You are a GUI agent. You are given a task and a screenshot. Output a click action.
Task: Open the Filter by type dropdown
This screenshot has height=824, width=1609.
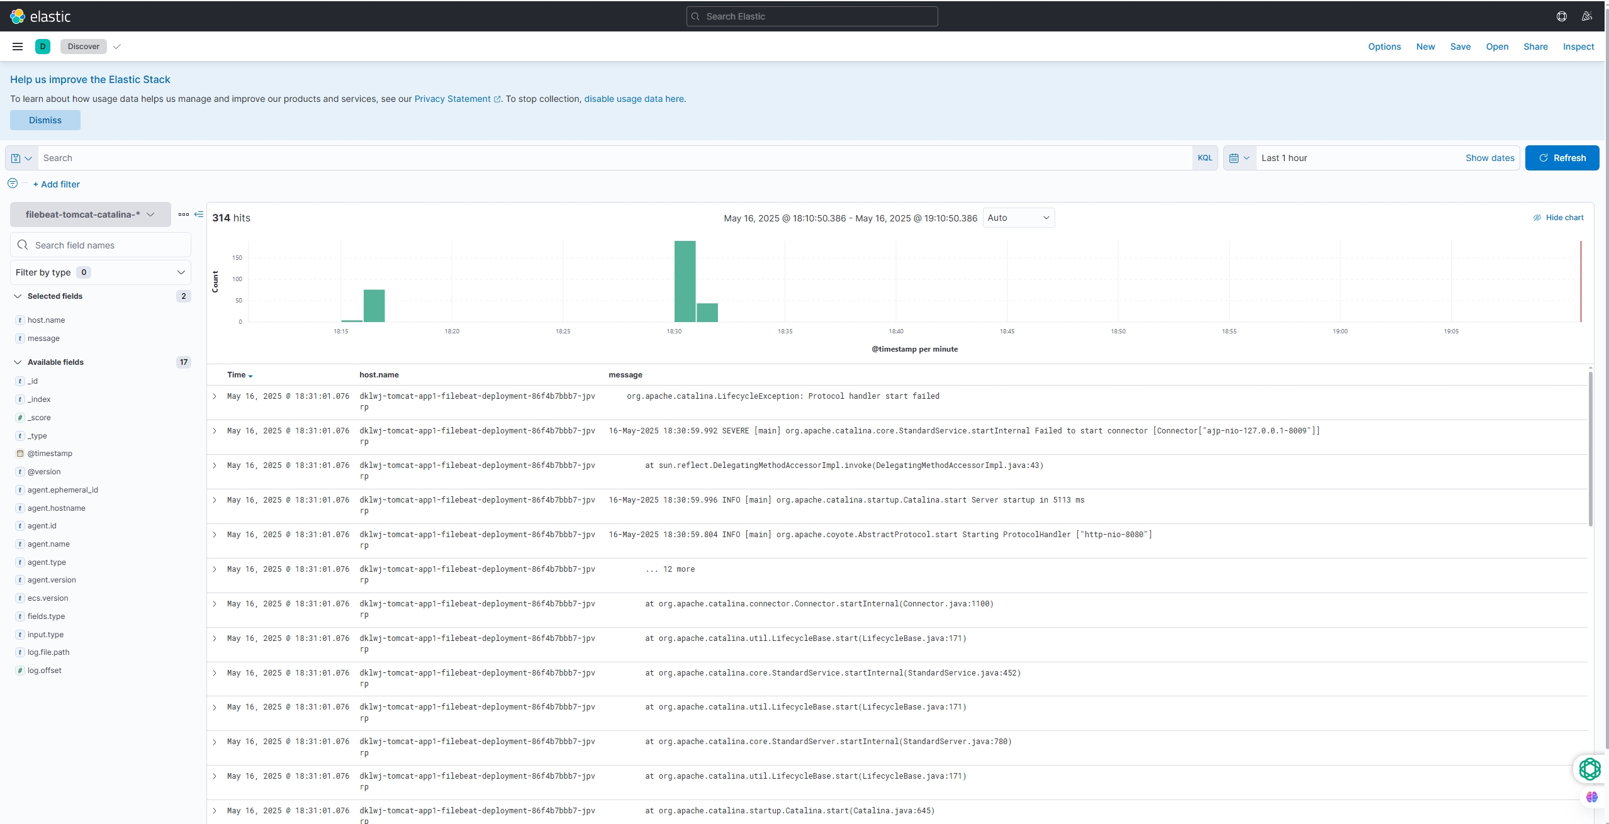point(101,272)
